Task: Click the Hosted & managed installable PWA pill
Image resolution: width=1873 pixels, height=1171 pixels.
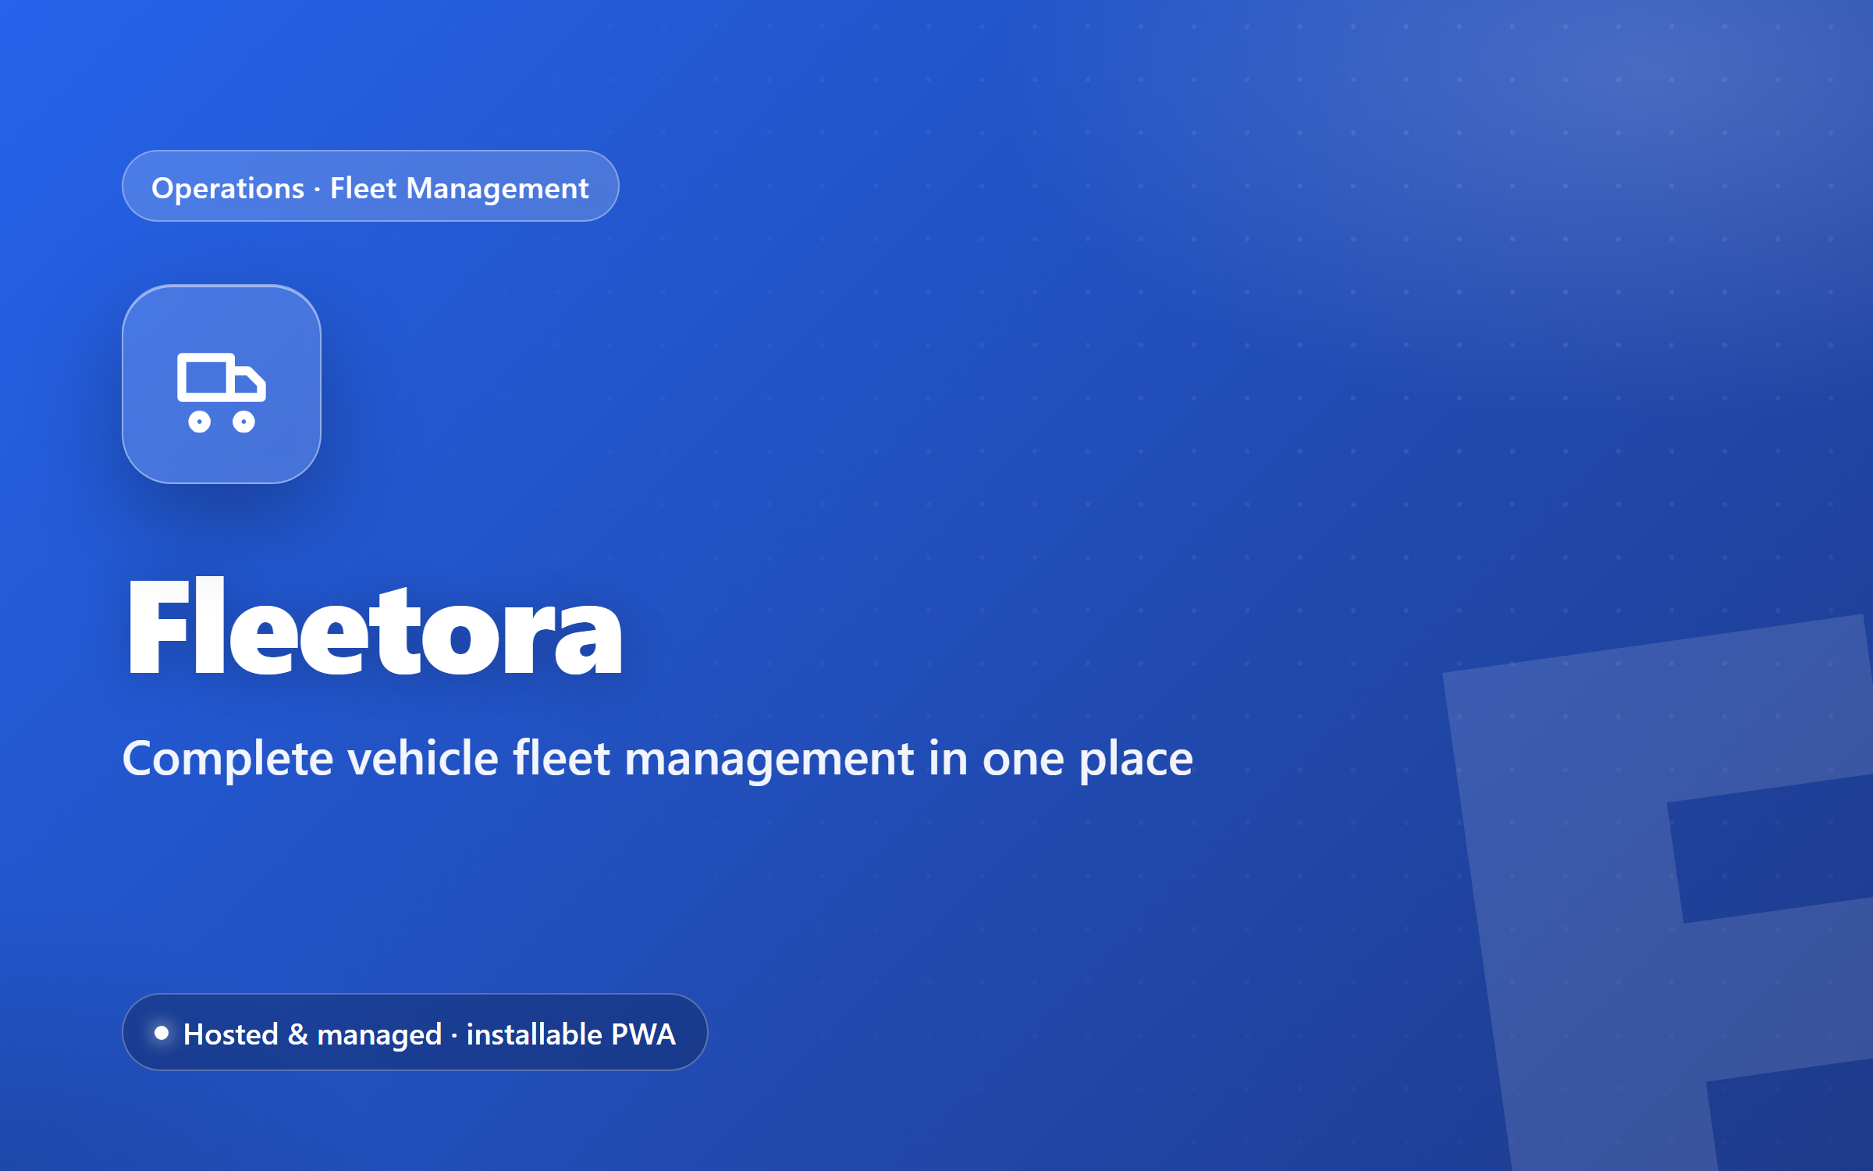Action: pos(415,1032)
